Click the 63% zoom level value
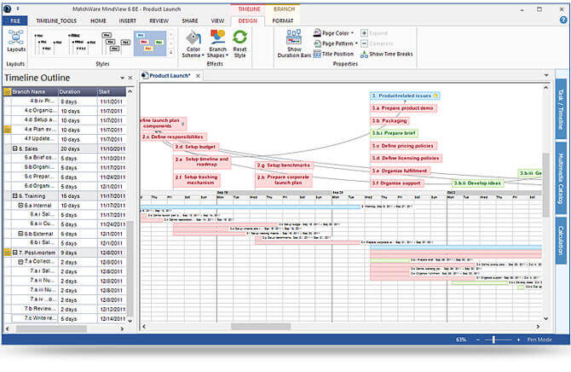 461,340
